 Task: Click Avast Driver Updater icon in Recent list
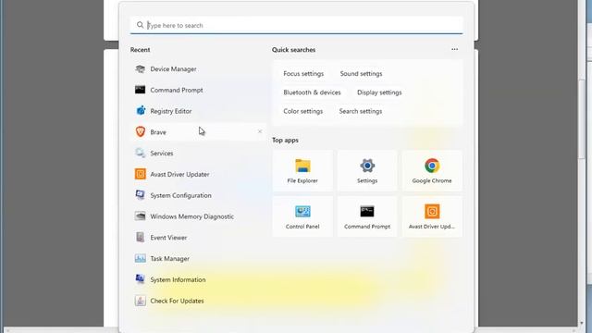tap(140, 174)
